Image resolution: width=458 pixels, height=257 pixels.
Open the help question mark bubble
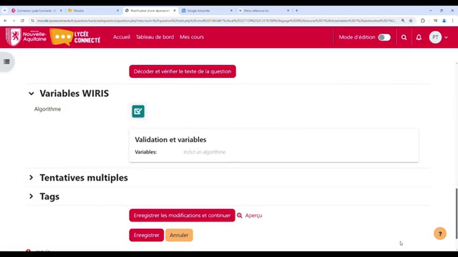tap(440, 233)
